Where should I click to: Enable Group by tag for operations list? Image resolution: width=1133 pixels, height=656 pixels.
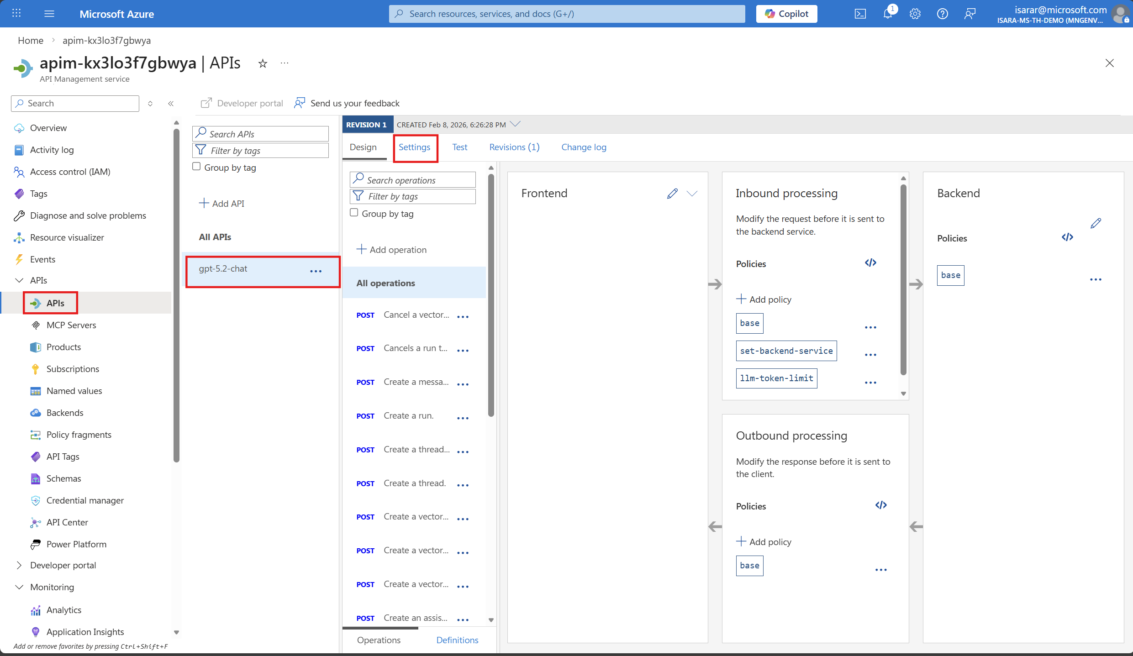tap(354, 213)
